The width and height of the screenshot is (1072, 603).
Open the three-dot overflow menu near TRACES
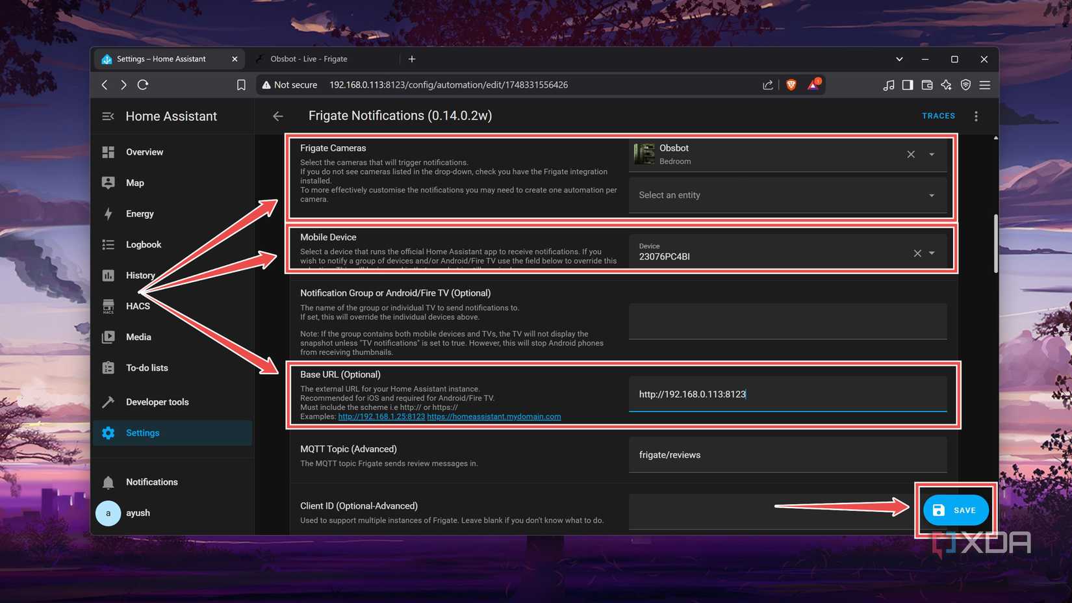[976, 116]
